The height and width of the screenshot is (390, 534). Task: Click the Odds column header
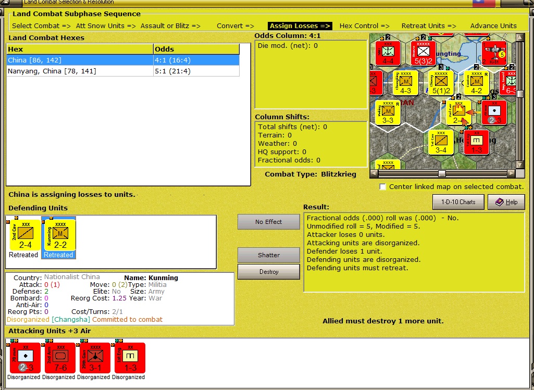(x=196, y=49)
